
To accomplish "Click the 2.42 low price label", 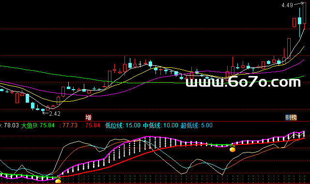I will [55, 114].
